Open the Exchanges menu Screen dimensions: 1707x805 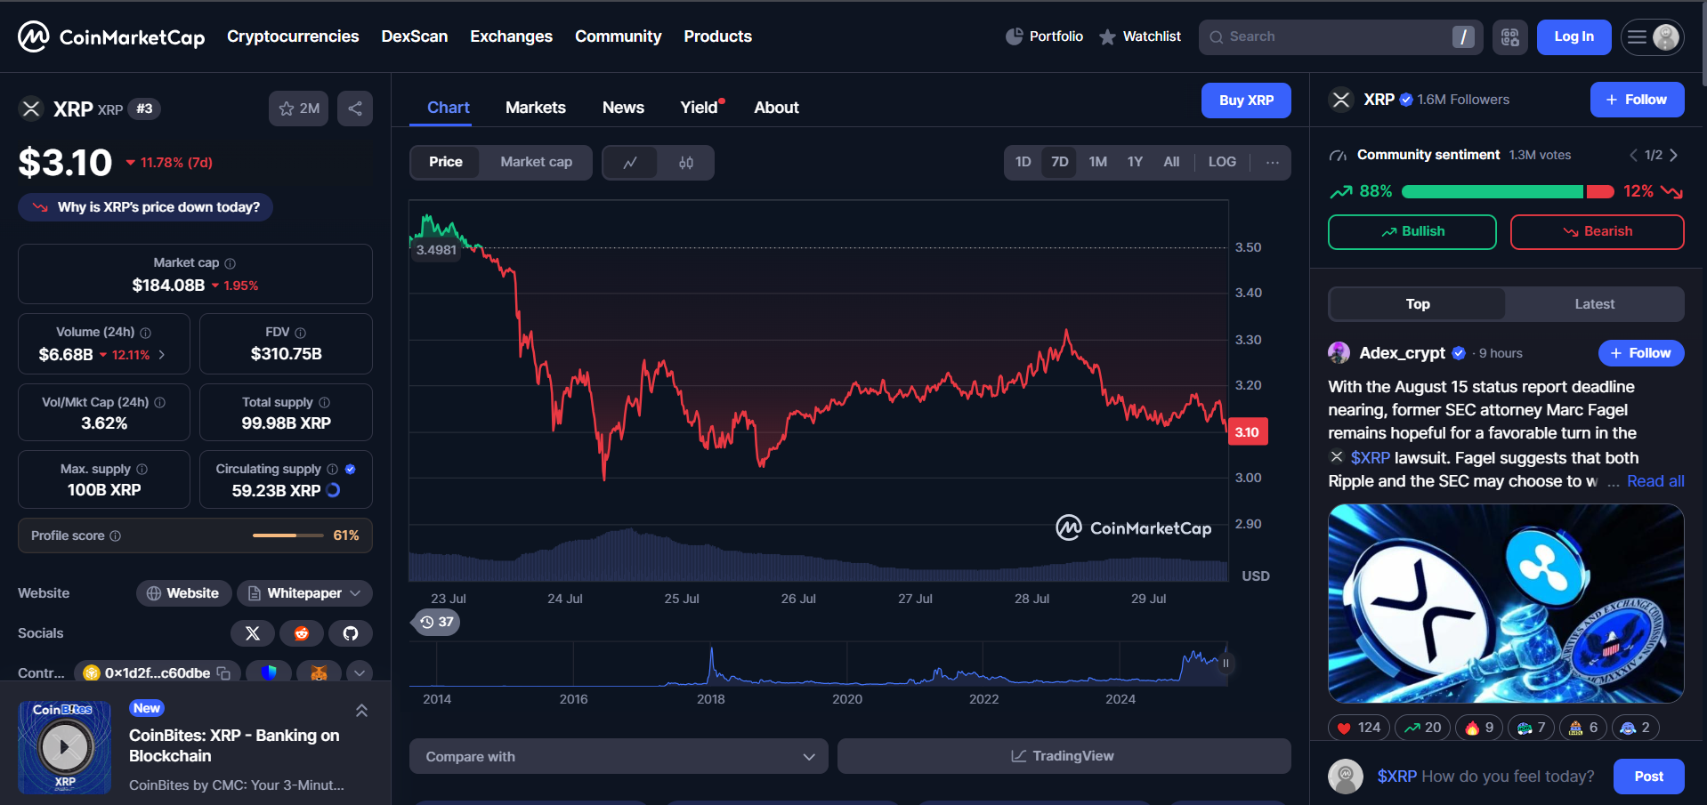click(512, 36)
